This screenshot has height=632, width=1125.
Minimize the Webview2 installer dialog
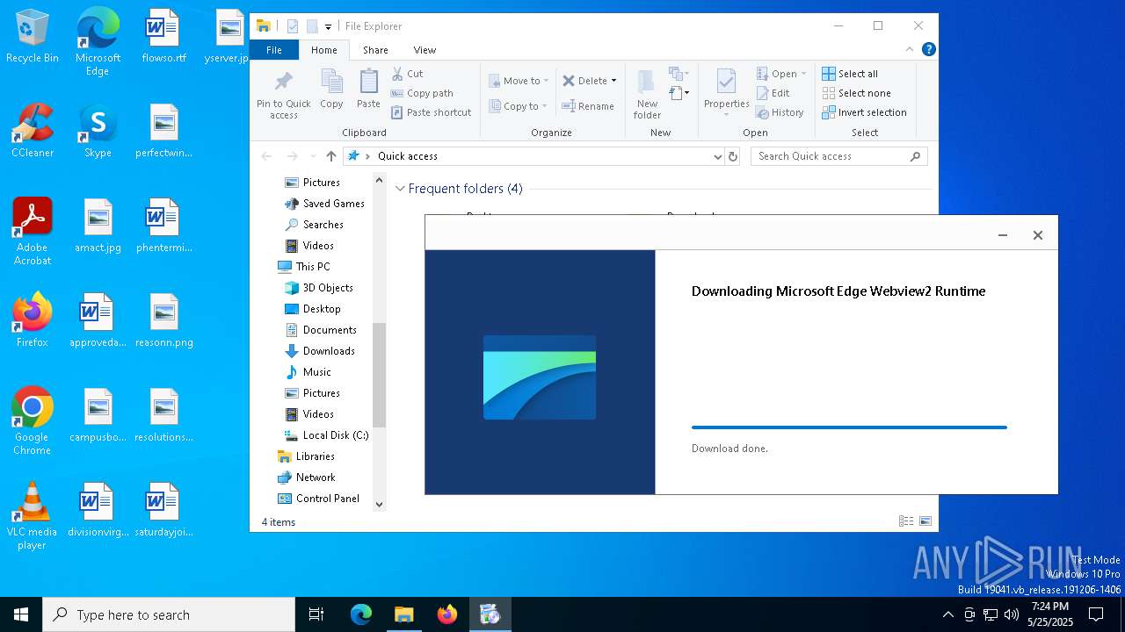[x=1003, y=235]
